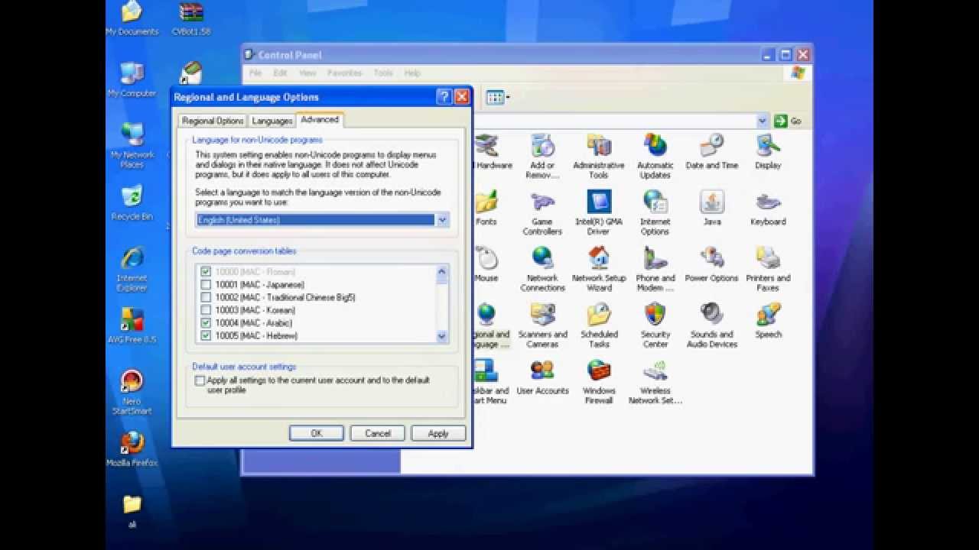Open AVG Free 8.5 desktop icon
979x550 pixels.
[x=132, y=326]
